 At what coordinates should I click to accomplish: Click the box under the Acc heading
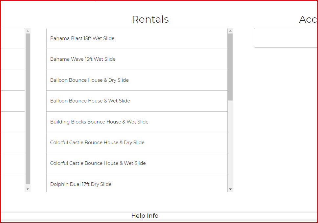click(286, 38)
